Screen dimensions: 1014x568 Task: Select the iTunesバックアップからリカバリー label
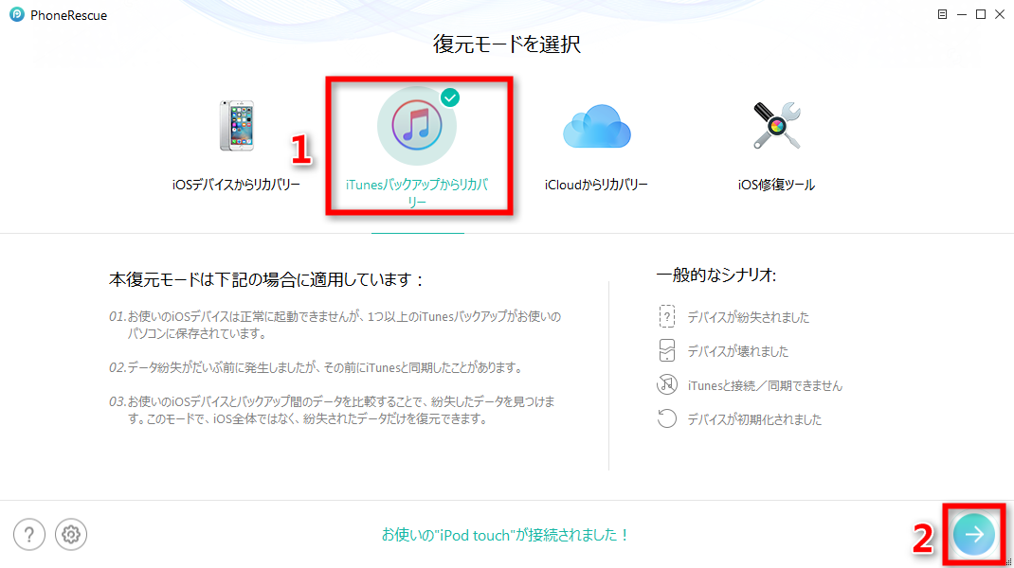(416, 193)
